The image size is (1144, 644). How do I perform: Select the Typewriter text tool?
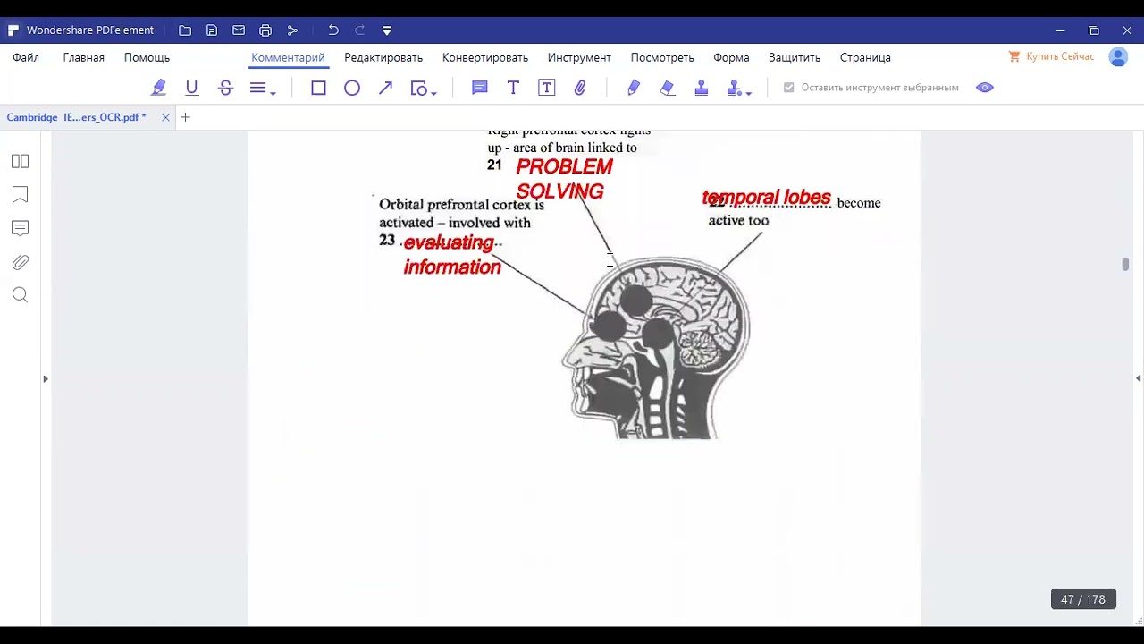[x=513, y=88]
